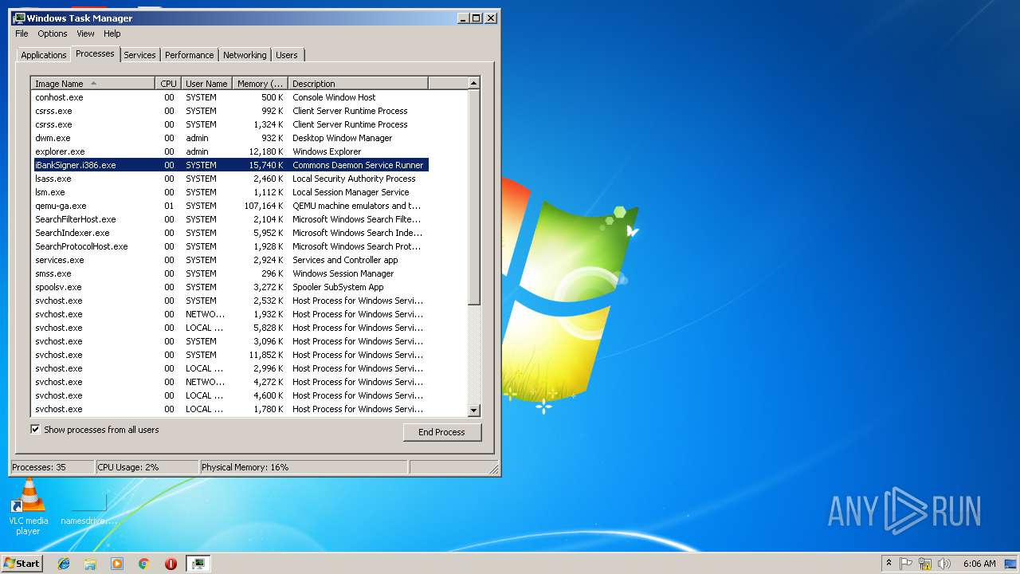The height and width of the screenshot is (574, 1020).
Task: Click the Task Manager window resize grip
Action: click(x=493, y=468)
